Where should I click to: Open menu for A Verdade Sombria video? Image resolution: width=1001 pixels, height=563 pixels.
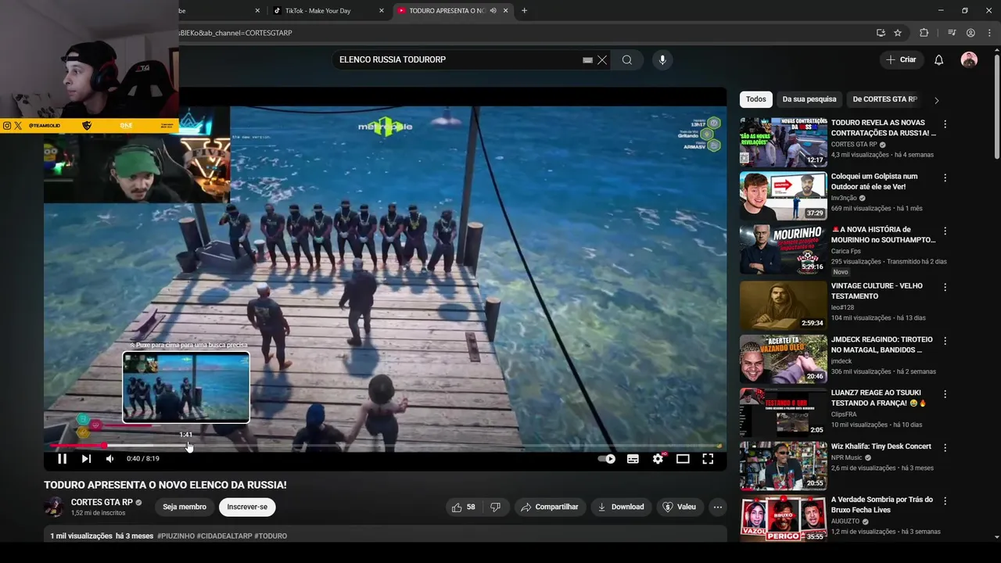pos(945,501)
